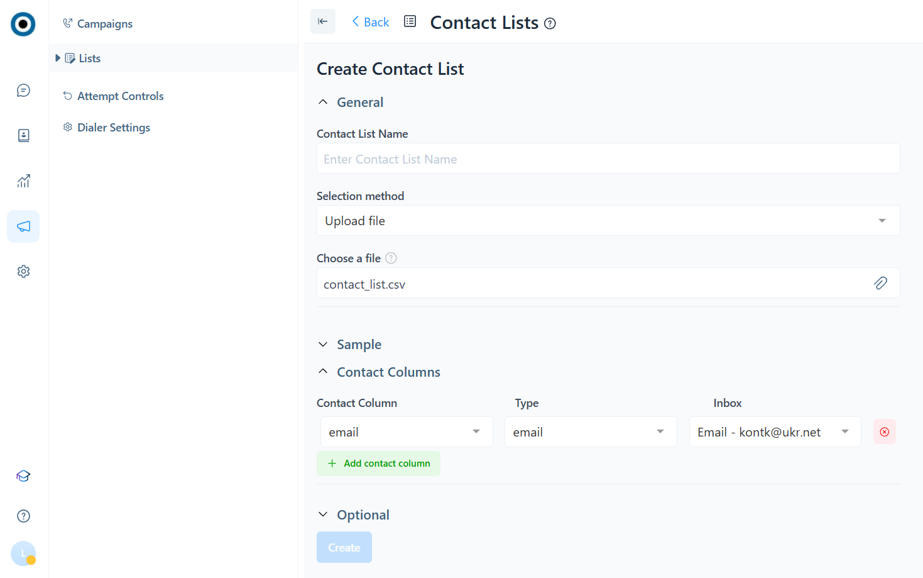Click the campaigns megaphone icon in sidebar
The height and width of the screenshot is (578, 923).
[x=23, y=226]
